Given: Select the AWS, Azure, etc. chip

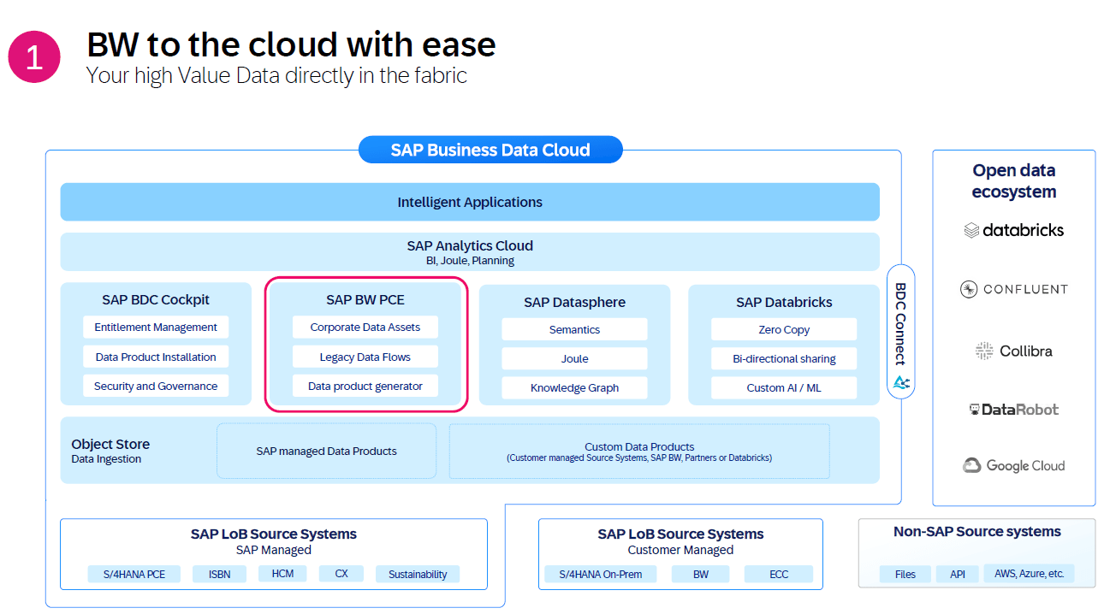Looking at the screenshot, I should pyautogui.click(x=1029, y=574).
